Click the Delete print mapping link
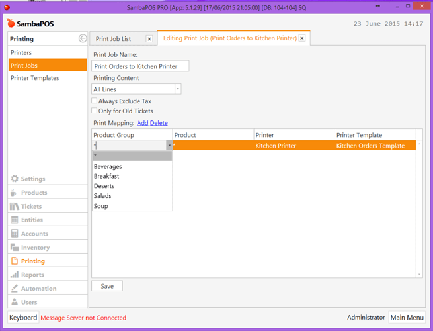The image size is (433, 331). point(159,123)
